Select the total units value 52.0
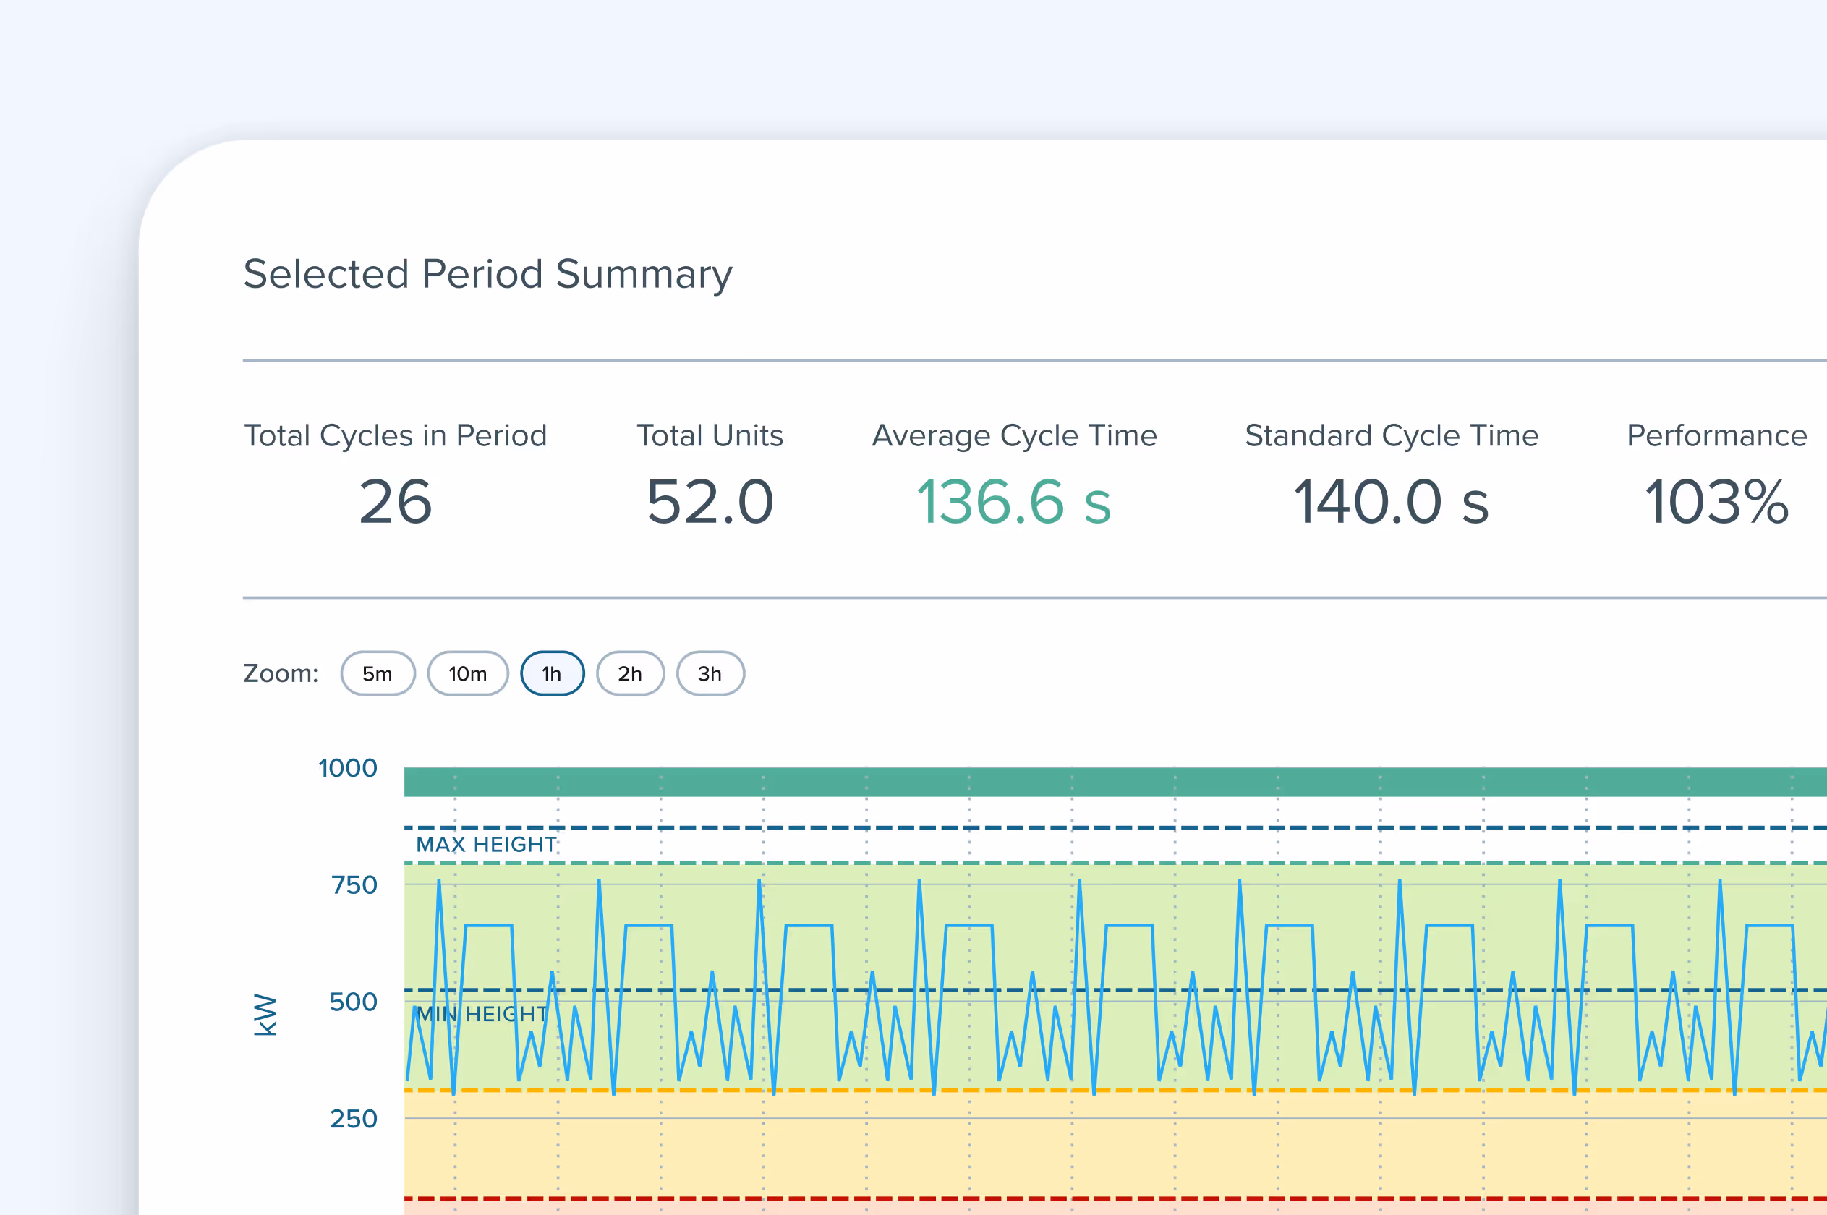This screenshot has width=1827, height=1215. [x=710, y=502]
